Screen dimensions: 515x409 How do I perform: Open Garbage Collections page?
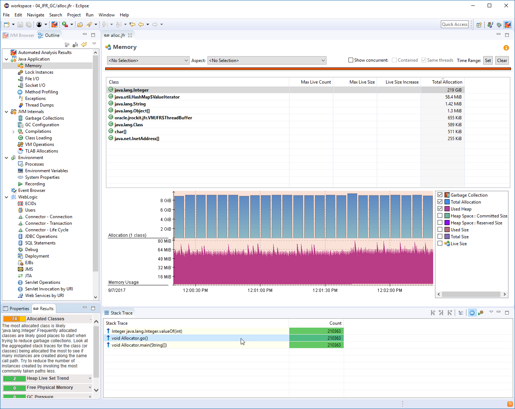point(45,118)
